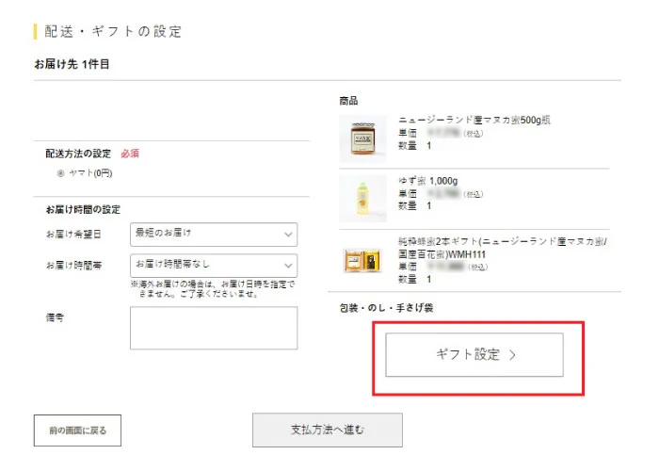Proceed with 支払方法へ進む button
The width and height of the screenshot is (659, 471).
click(327, 430)
